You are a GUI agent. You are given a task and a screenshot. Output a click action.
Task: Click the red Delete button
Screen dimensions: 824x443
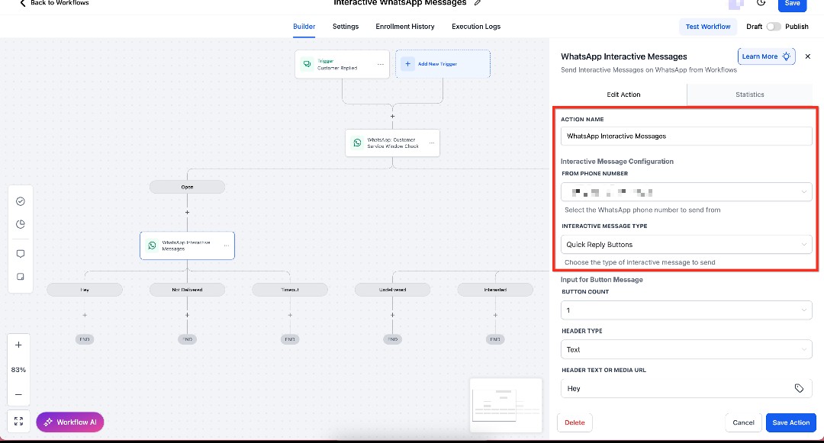(575, 422)
